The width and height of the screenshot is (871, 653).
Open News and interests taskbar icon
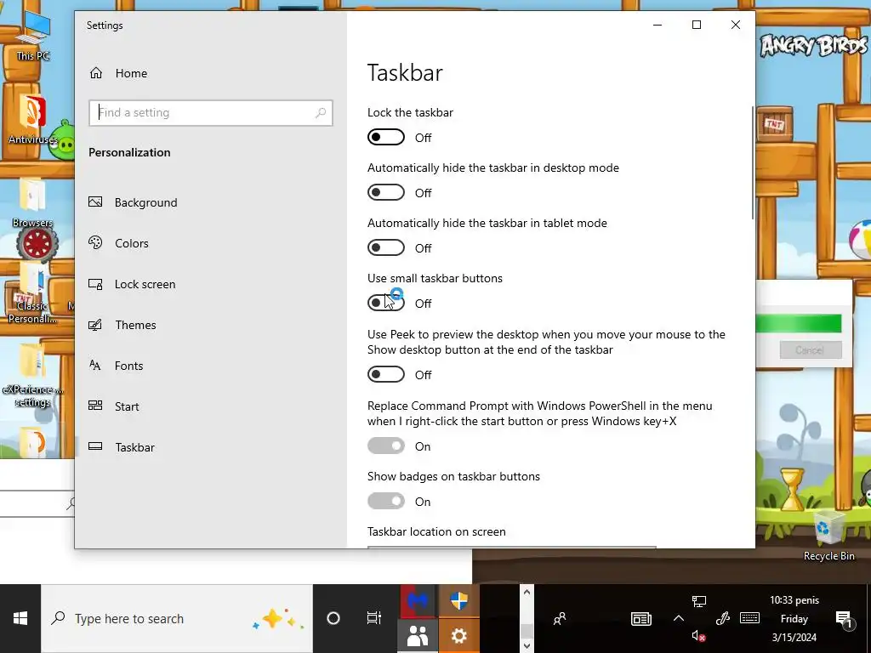[641, 618]
